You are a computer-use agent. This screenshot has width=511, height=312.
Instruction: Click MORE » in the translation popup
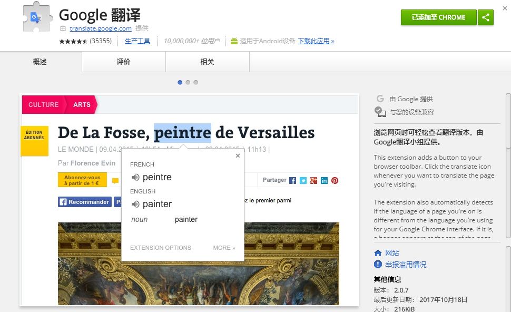224,248
